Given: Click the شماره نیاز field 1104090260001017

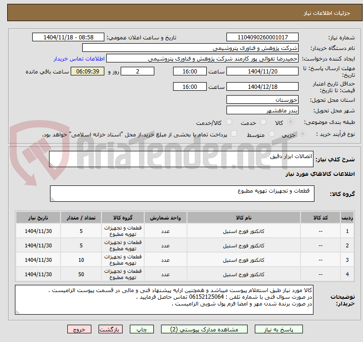Looking at the screenshot, I should (x=263, y=37).
